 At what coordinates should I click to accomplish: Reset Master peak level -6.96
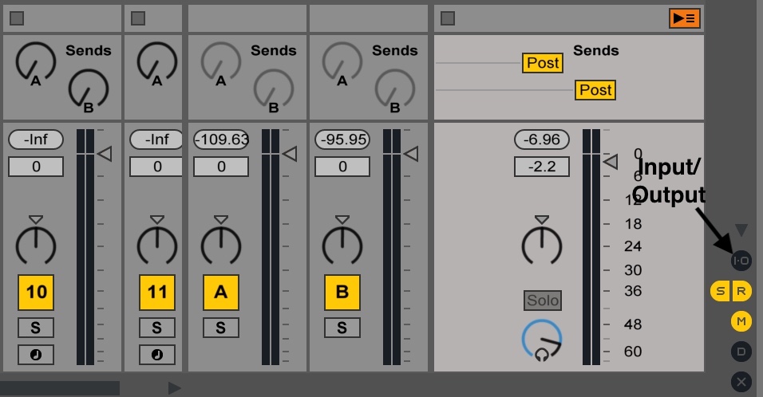tap(542, 140)
